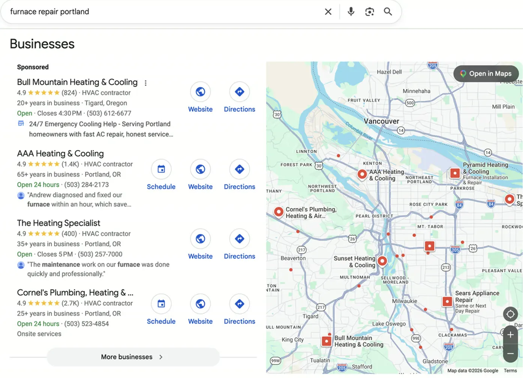The width and height of the screenshot is (523, 378).
Task: Get directions to Bull Mountain Heating & Cooling
Action: click(x=240, y=91)
